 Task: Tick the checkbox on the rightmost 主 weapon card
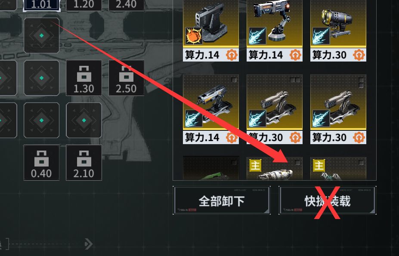[361, 162]
